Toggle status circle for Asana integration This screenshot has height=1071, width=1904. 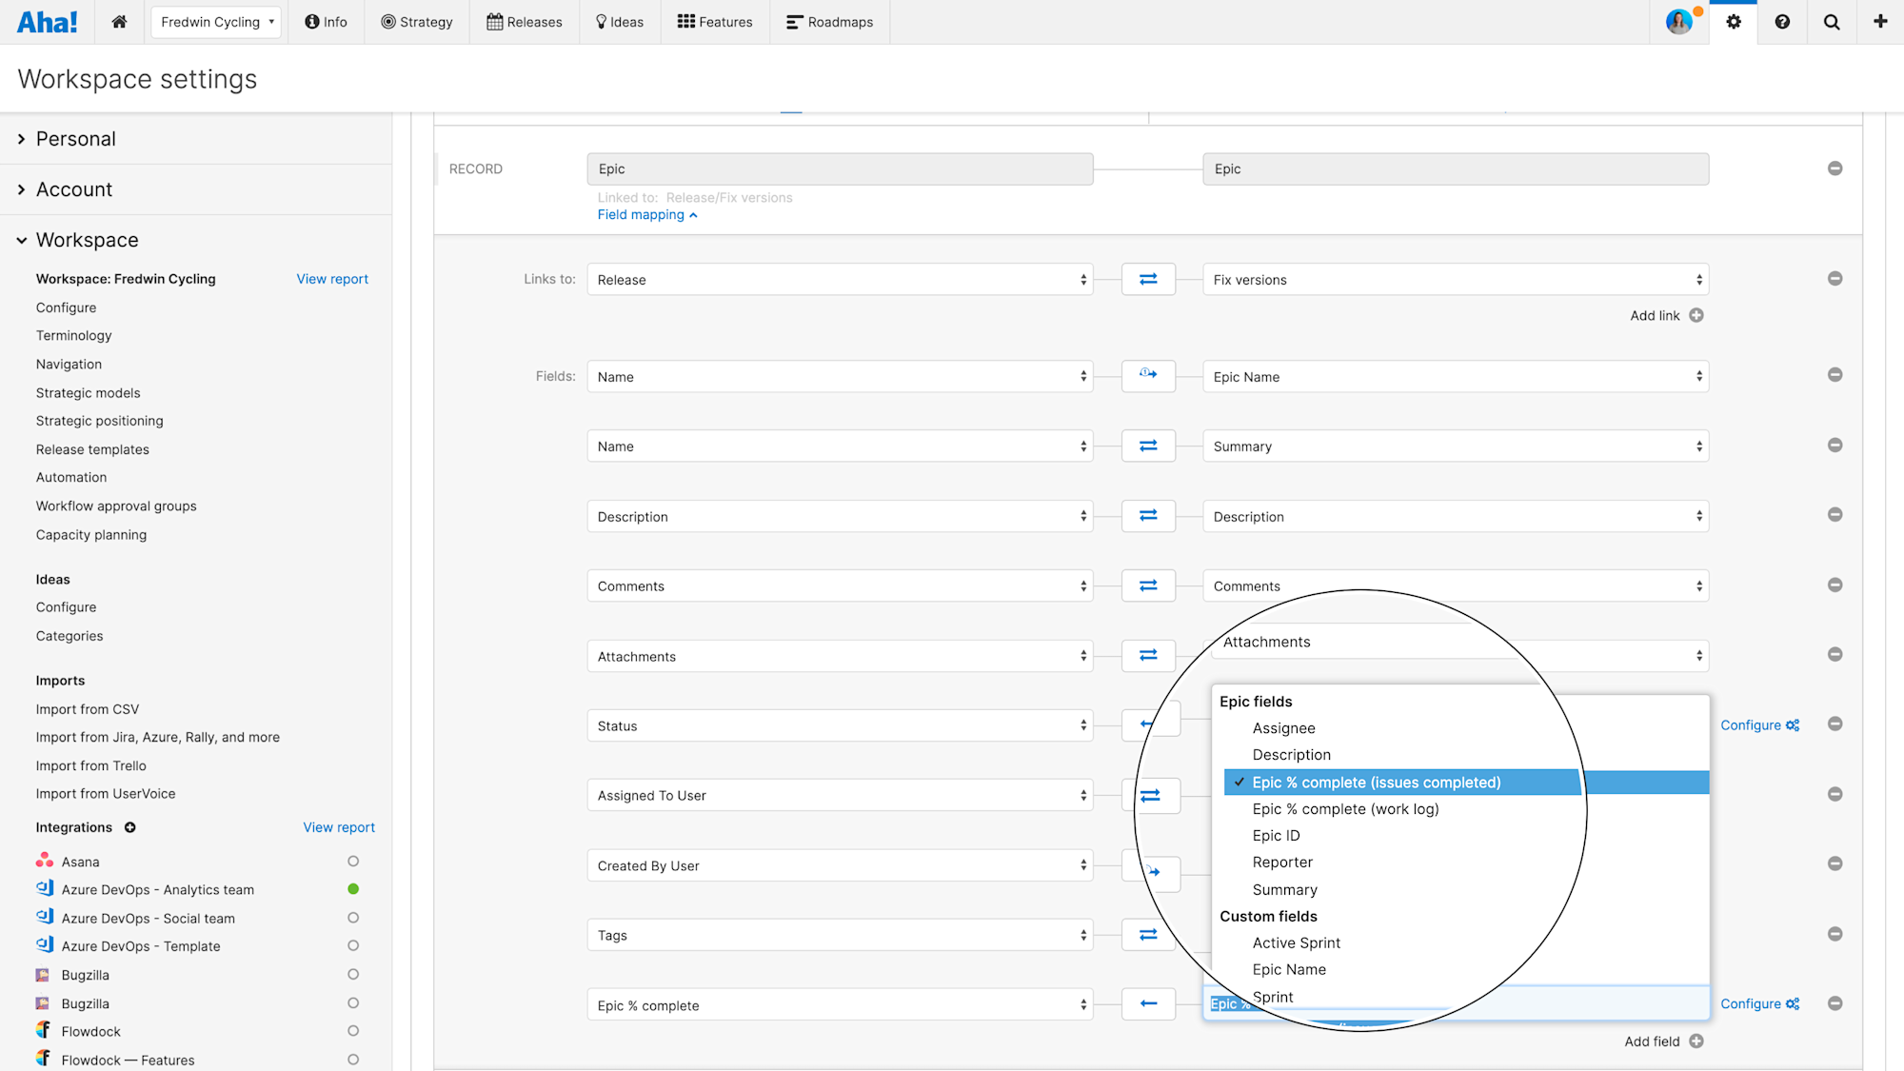point(353,861)
